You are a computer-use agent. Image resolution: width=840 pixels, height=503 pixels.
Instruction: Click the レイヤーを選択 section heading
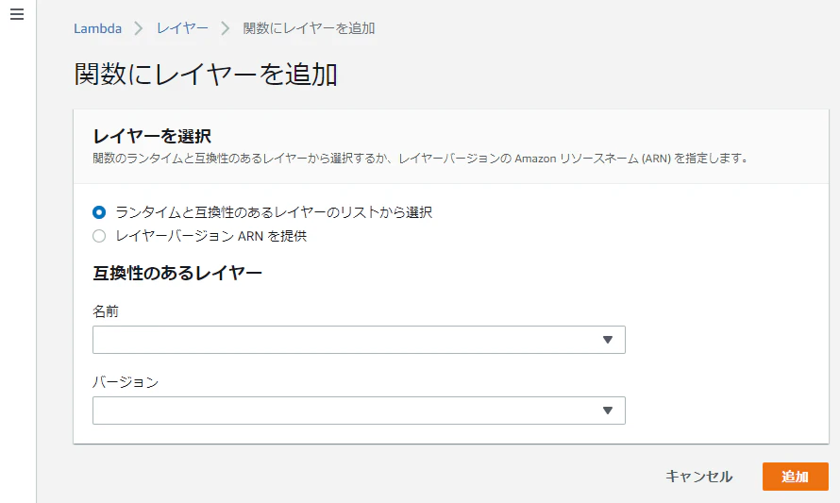(x=152, y=136)
